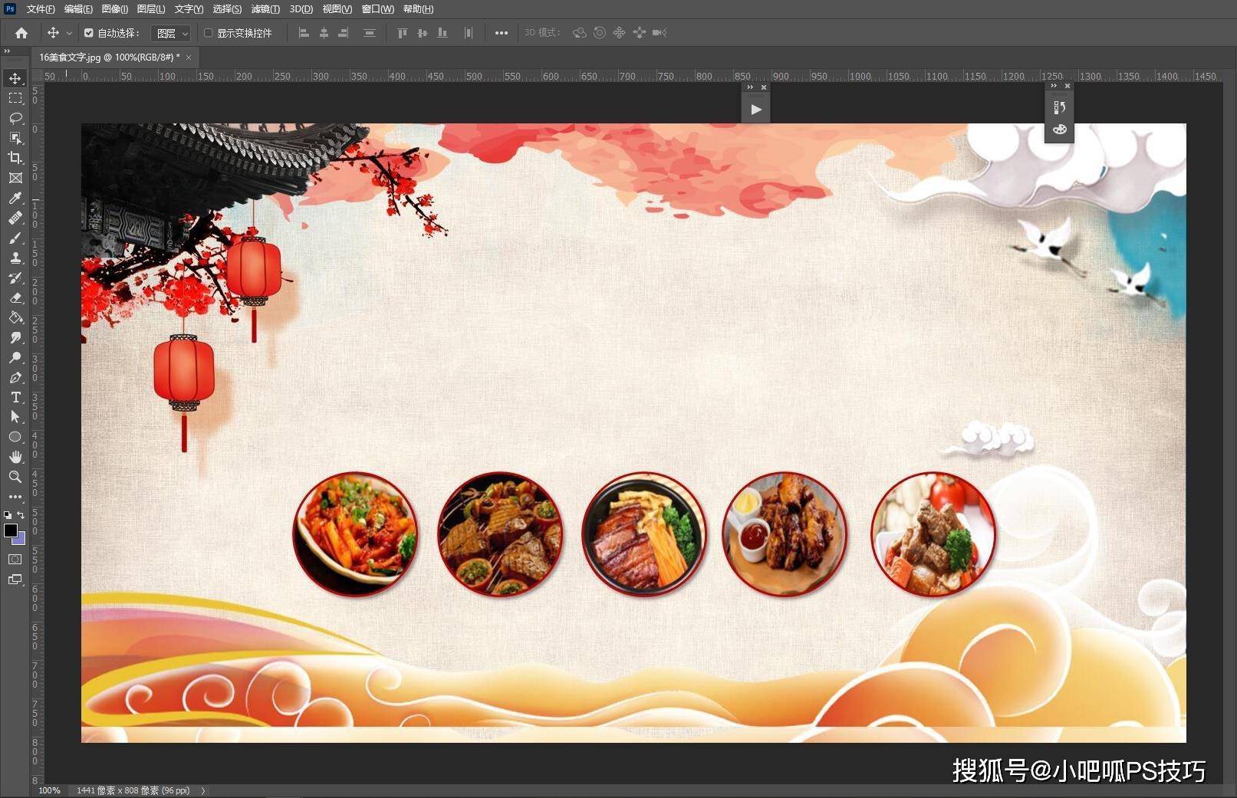The height and width of the screenshot is (798, 1237).
Task: Select the Pen tool
Action: pos(15,377)
